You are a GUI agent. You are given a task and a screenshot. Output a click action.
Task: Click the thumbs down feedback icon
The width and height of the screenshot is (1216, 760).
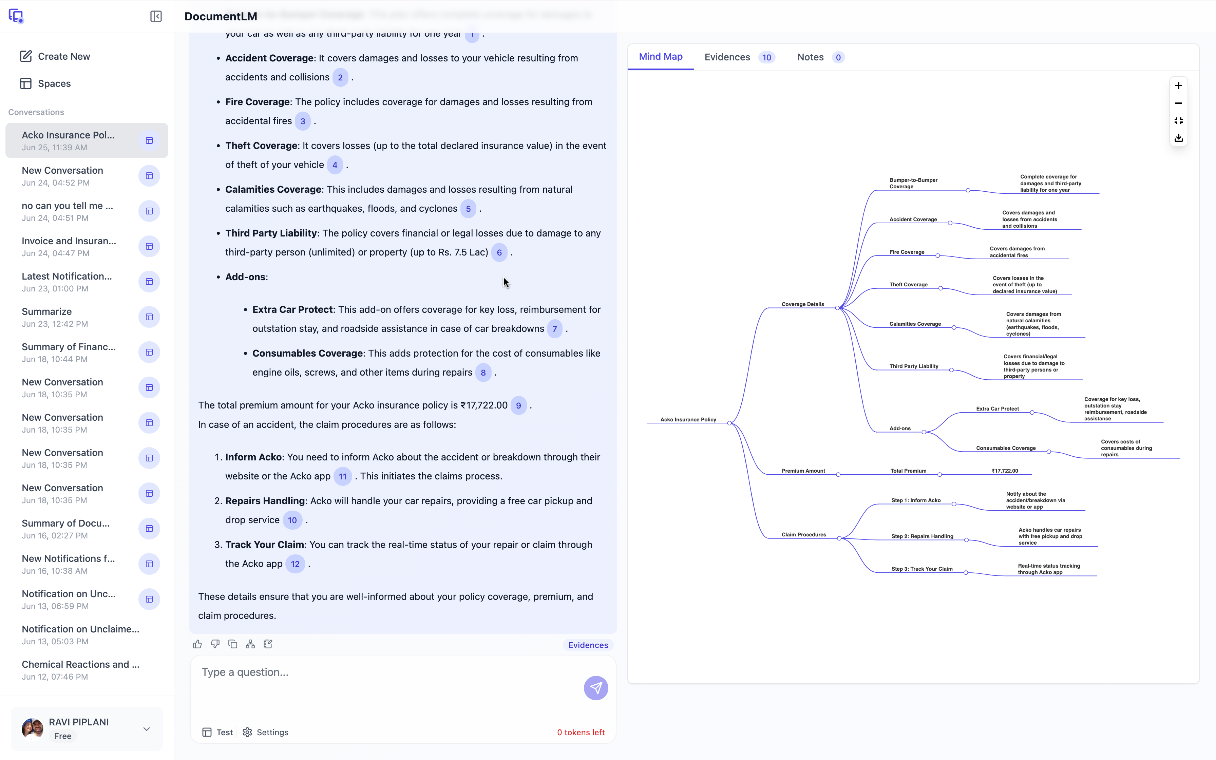pyautogui.click(x=215, y=644)
